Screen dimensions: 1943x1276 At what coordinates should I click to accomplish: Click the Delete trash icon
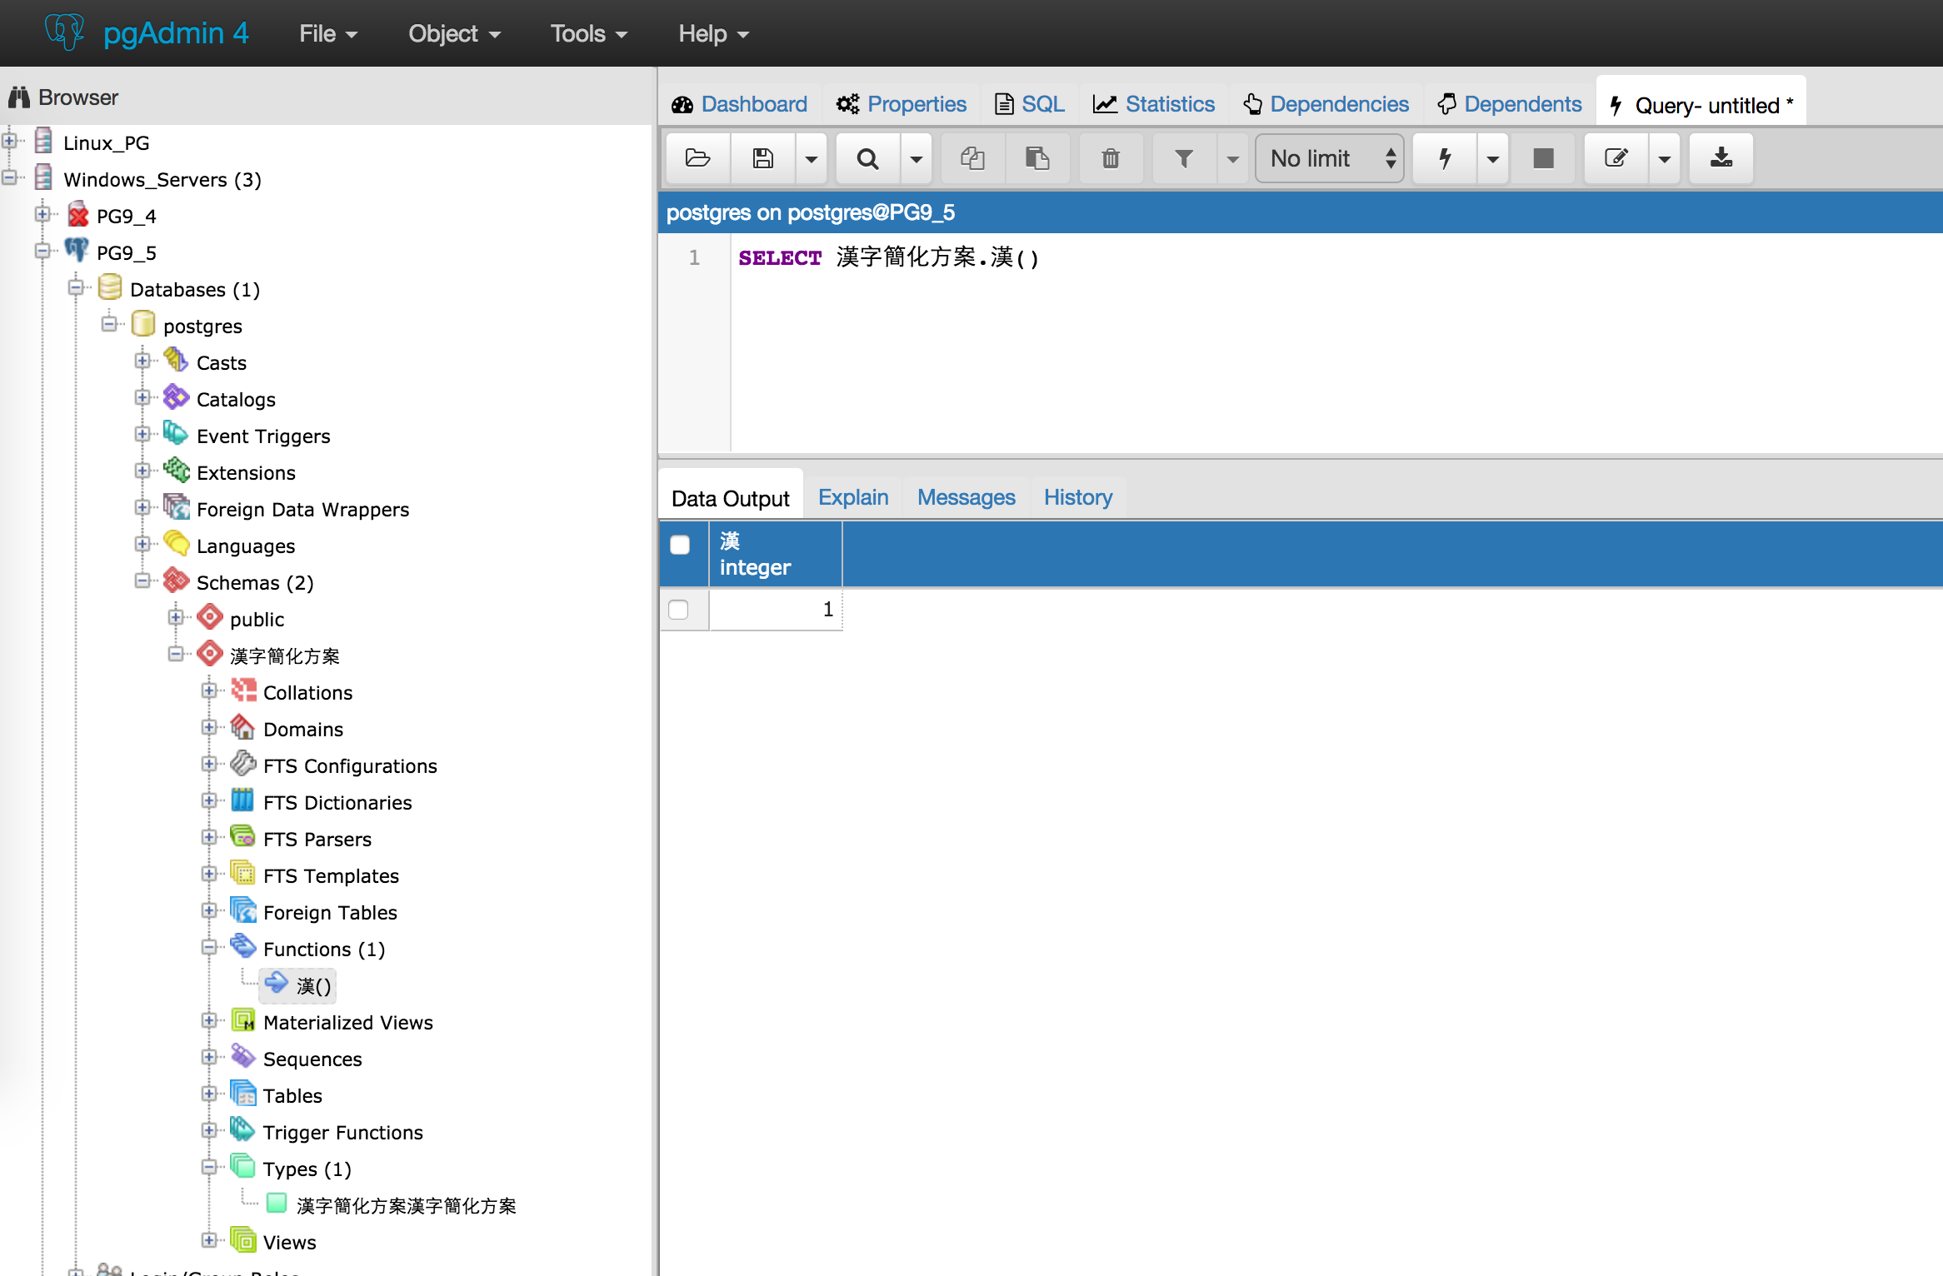[1110, 158]
